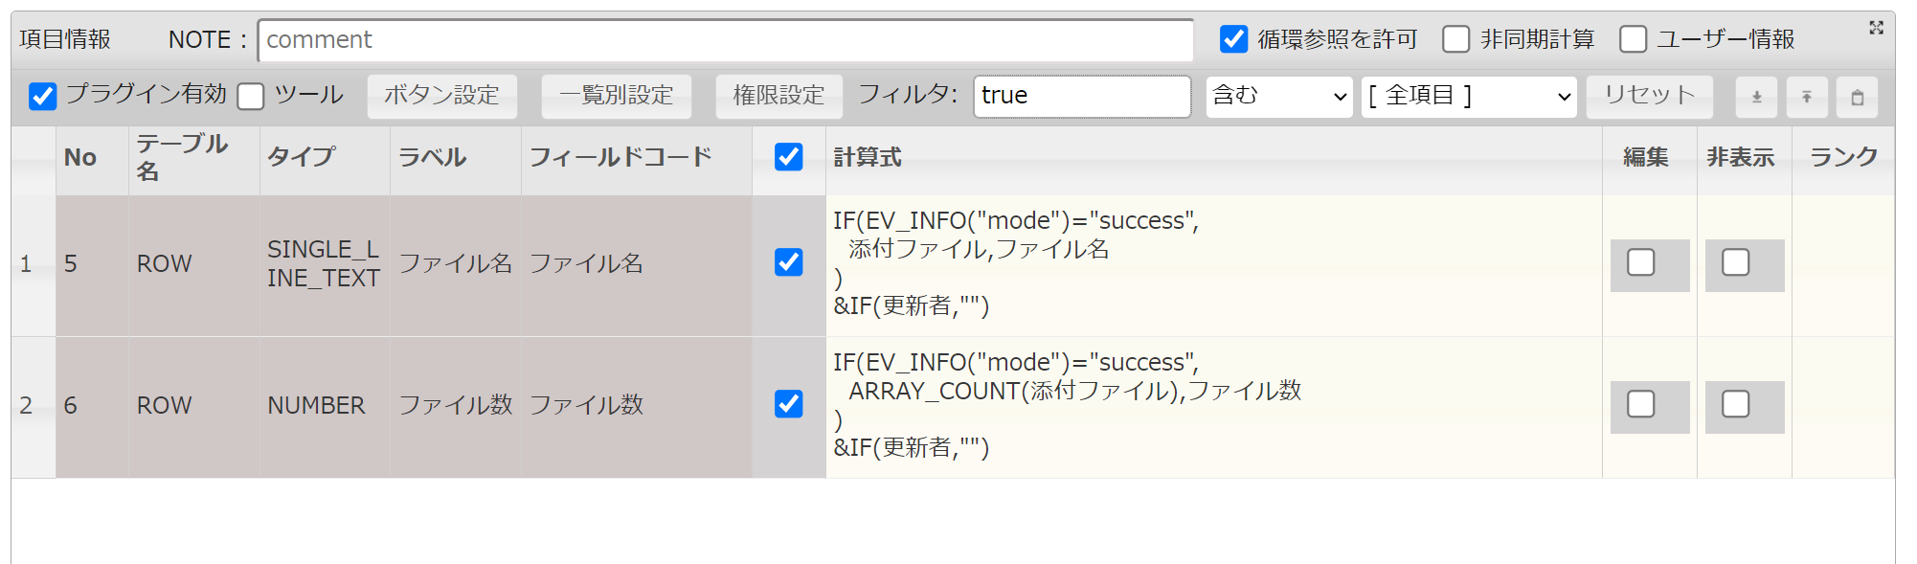Uncheck the ファイル名 row enable checkbox
This screenshot has height=564, width=1917.
(788, 262)
